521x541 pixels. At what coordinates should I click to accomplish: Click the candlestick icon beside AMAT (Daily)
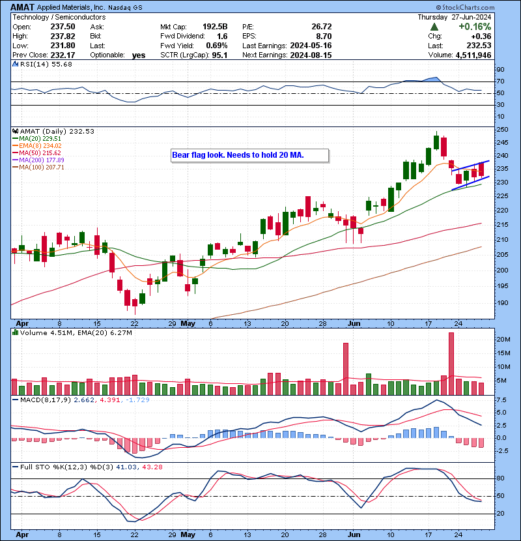(14, 131)
